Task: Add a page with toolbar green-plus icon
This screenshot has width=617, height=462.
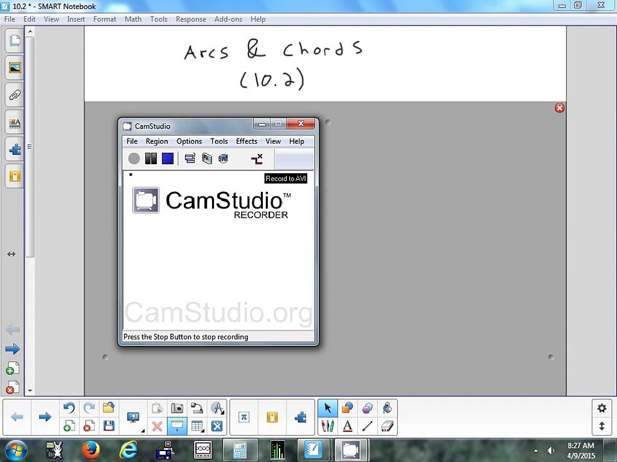Action: [x=69, y=426]
